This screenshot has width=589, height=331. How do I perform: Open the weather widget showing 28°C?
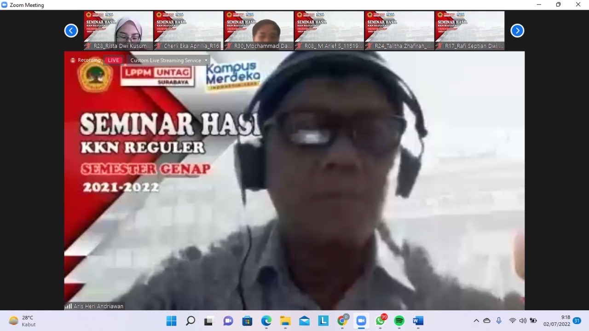pos(22,321)
